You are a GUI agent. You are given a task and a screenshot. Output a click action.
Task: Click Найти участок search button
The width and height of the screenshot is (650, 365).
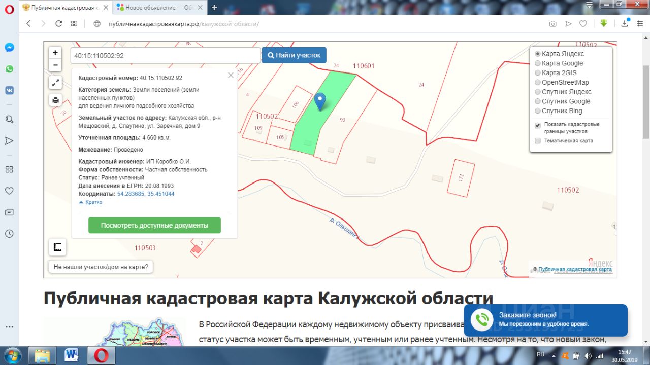click(x=294, y=55)
